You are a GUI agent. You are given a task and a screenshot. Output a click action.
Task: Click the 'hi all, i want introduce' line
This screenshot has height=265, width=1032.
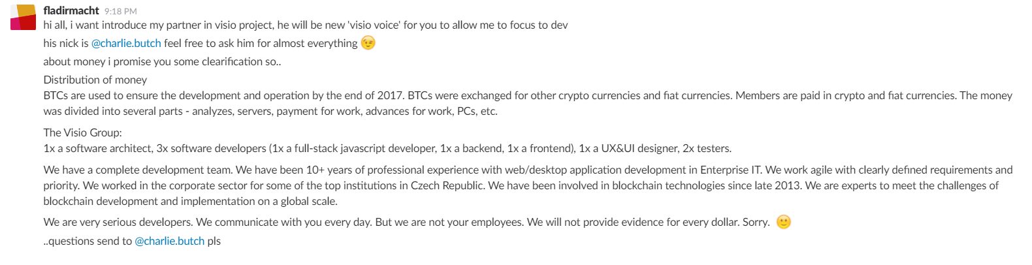pyautogui.click(x=306, y=25)
